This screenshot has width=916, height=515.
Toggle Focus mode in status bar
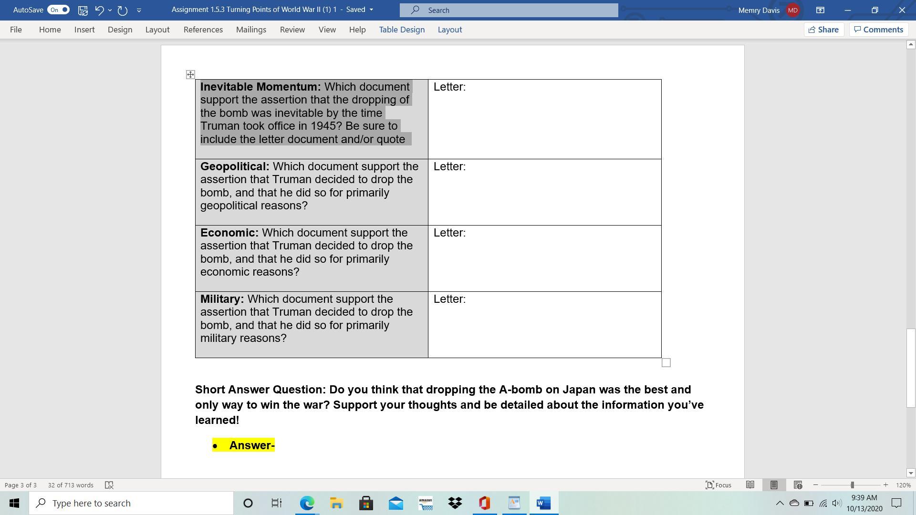coord(718,485)
